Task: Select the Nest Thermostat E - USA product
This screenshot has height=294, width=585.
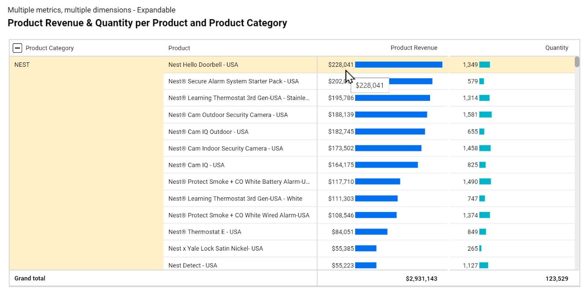Action: [x=205, y=232]
